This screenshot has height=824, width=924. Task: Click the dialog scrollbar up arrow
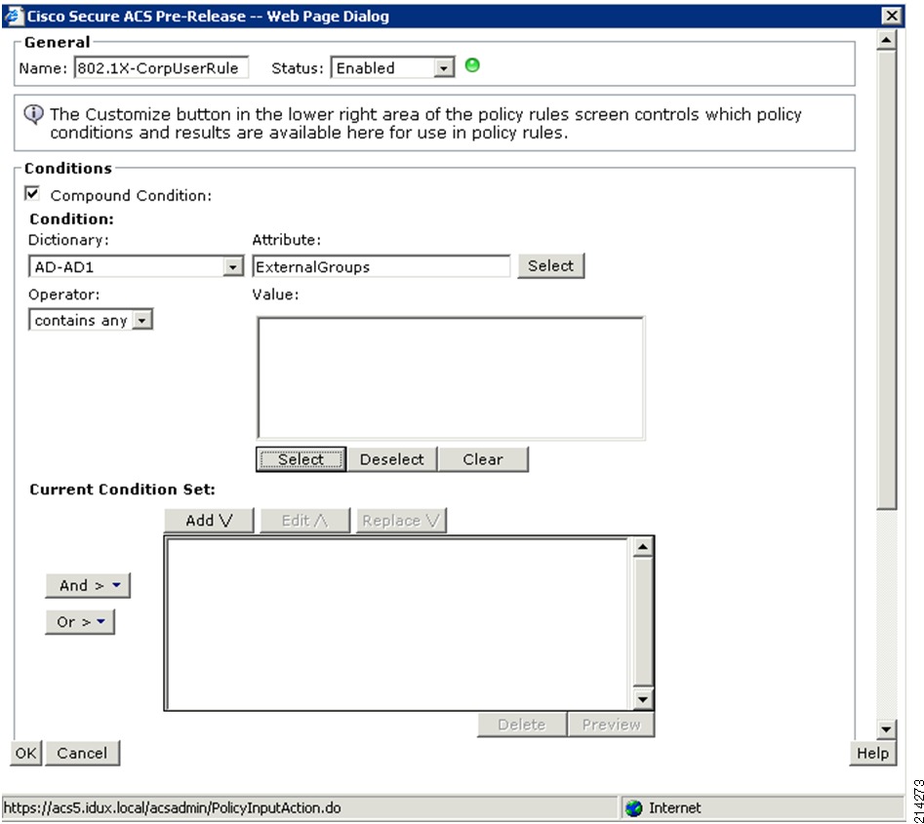click(x=886, y=41)
